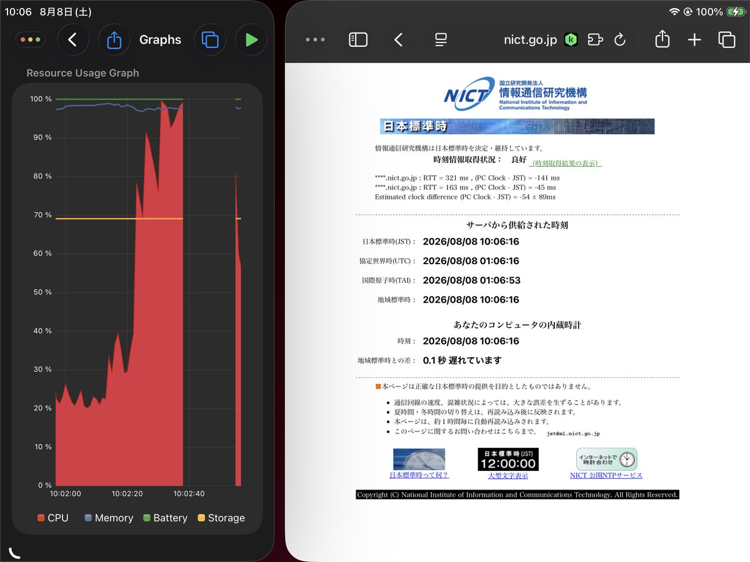Select the Resource Usage Graph heading
Screen dimensions: 750x562
click(x=82, y=73)
